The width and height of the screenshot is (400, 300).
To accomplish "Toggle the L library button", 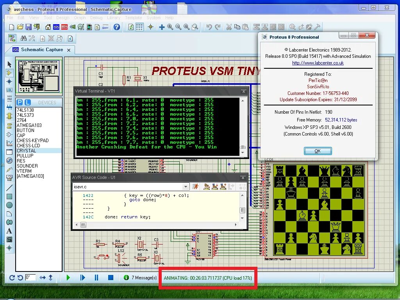I will click(x=28, y=102).
